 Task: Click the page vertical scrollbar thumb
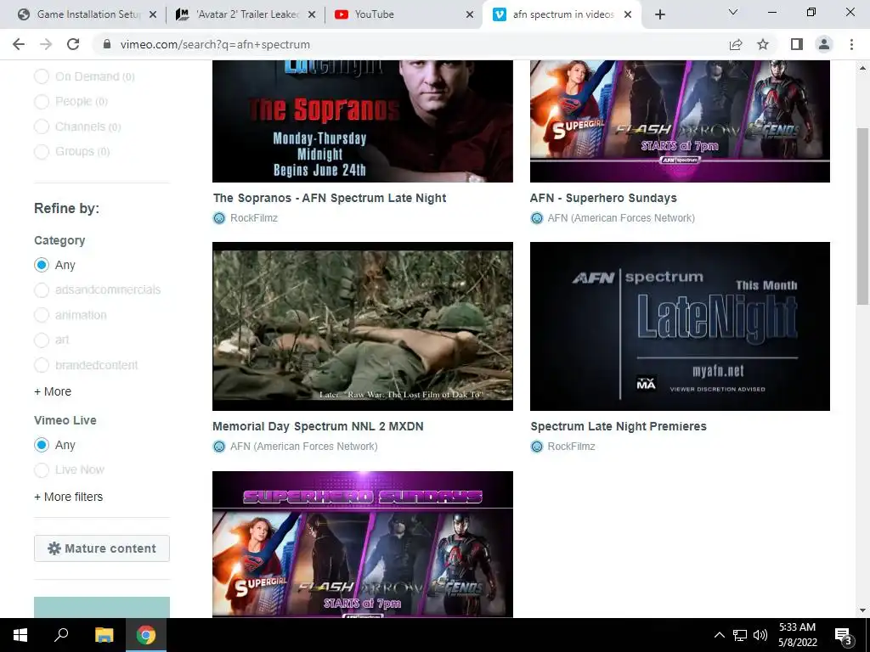pos(862,216)
